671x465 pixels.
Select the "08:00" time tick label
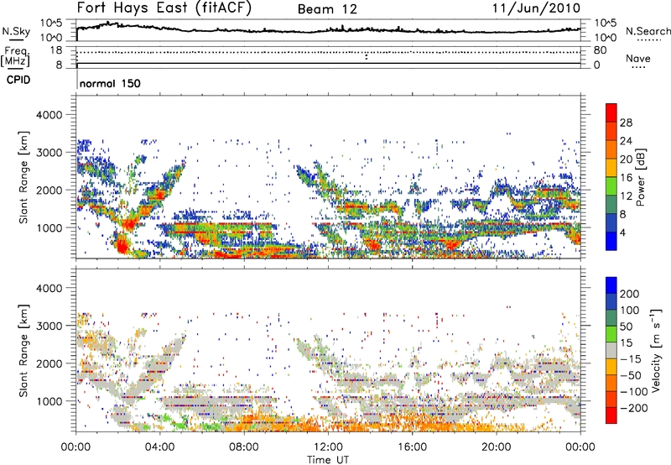[244, 447]
